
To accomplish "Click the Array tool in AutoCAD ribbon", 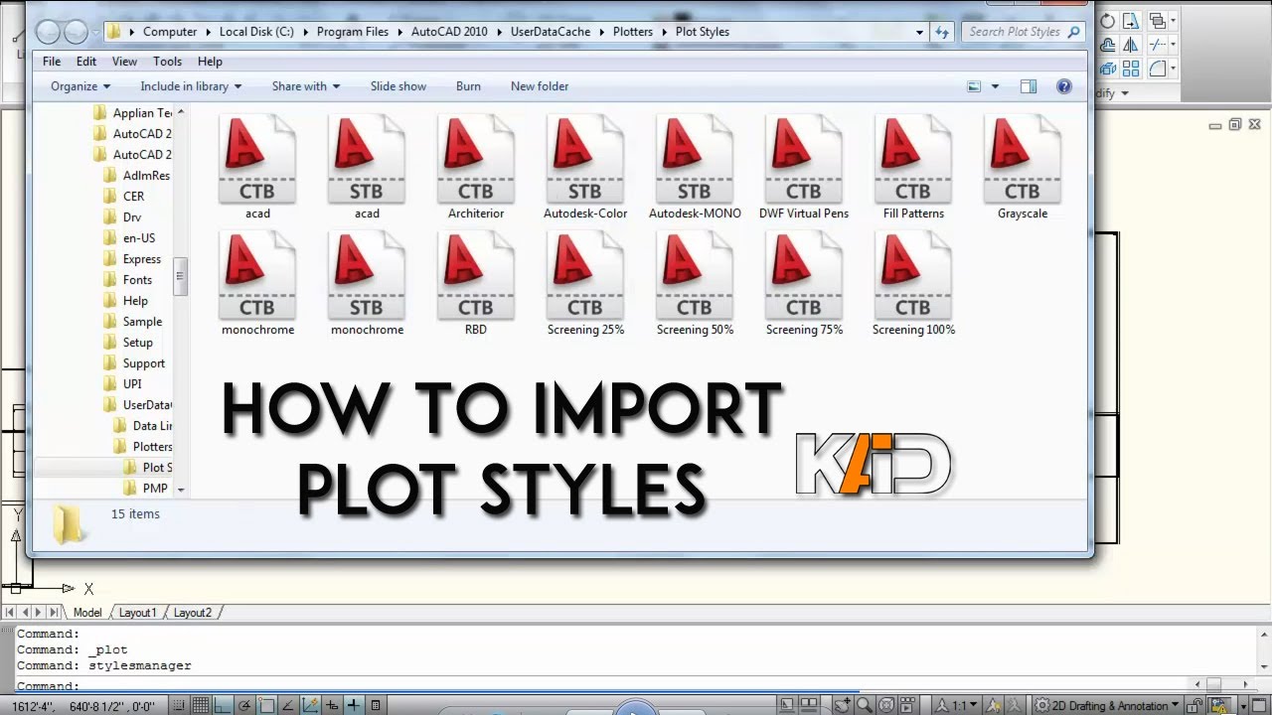I will pos(1131,69).
